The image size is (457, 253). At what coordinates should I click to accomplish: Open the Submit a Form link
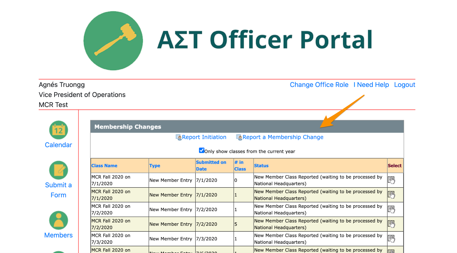[59, 190]
